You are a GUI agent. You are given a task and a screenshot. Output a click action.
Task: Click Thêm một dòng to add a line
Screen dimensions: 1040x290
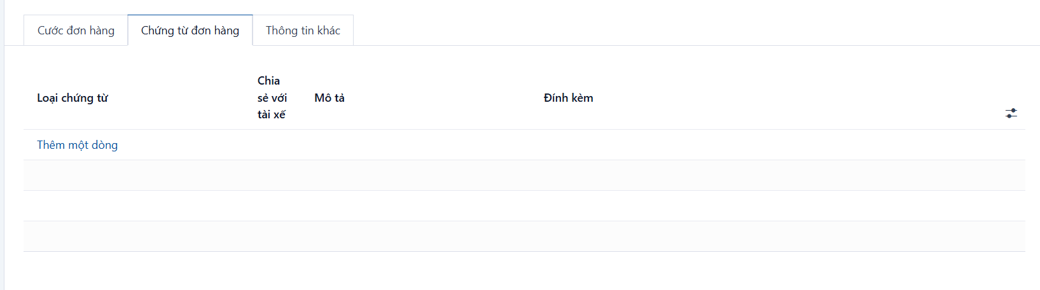click(x=77, y=145)
